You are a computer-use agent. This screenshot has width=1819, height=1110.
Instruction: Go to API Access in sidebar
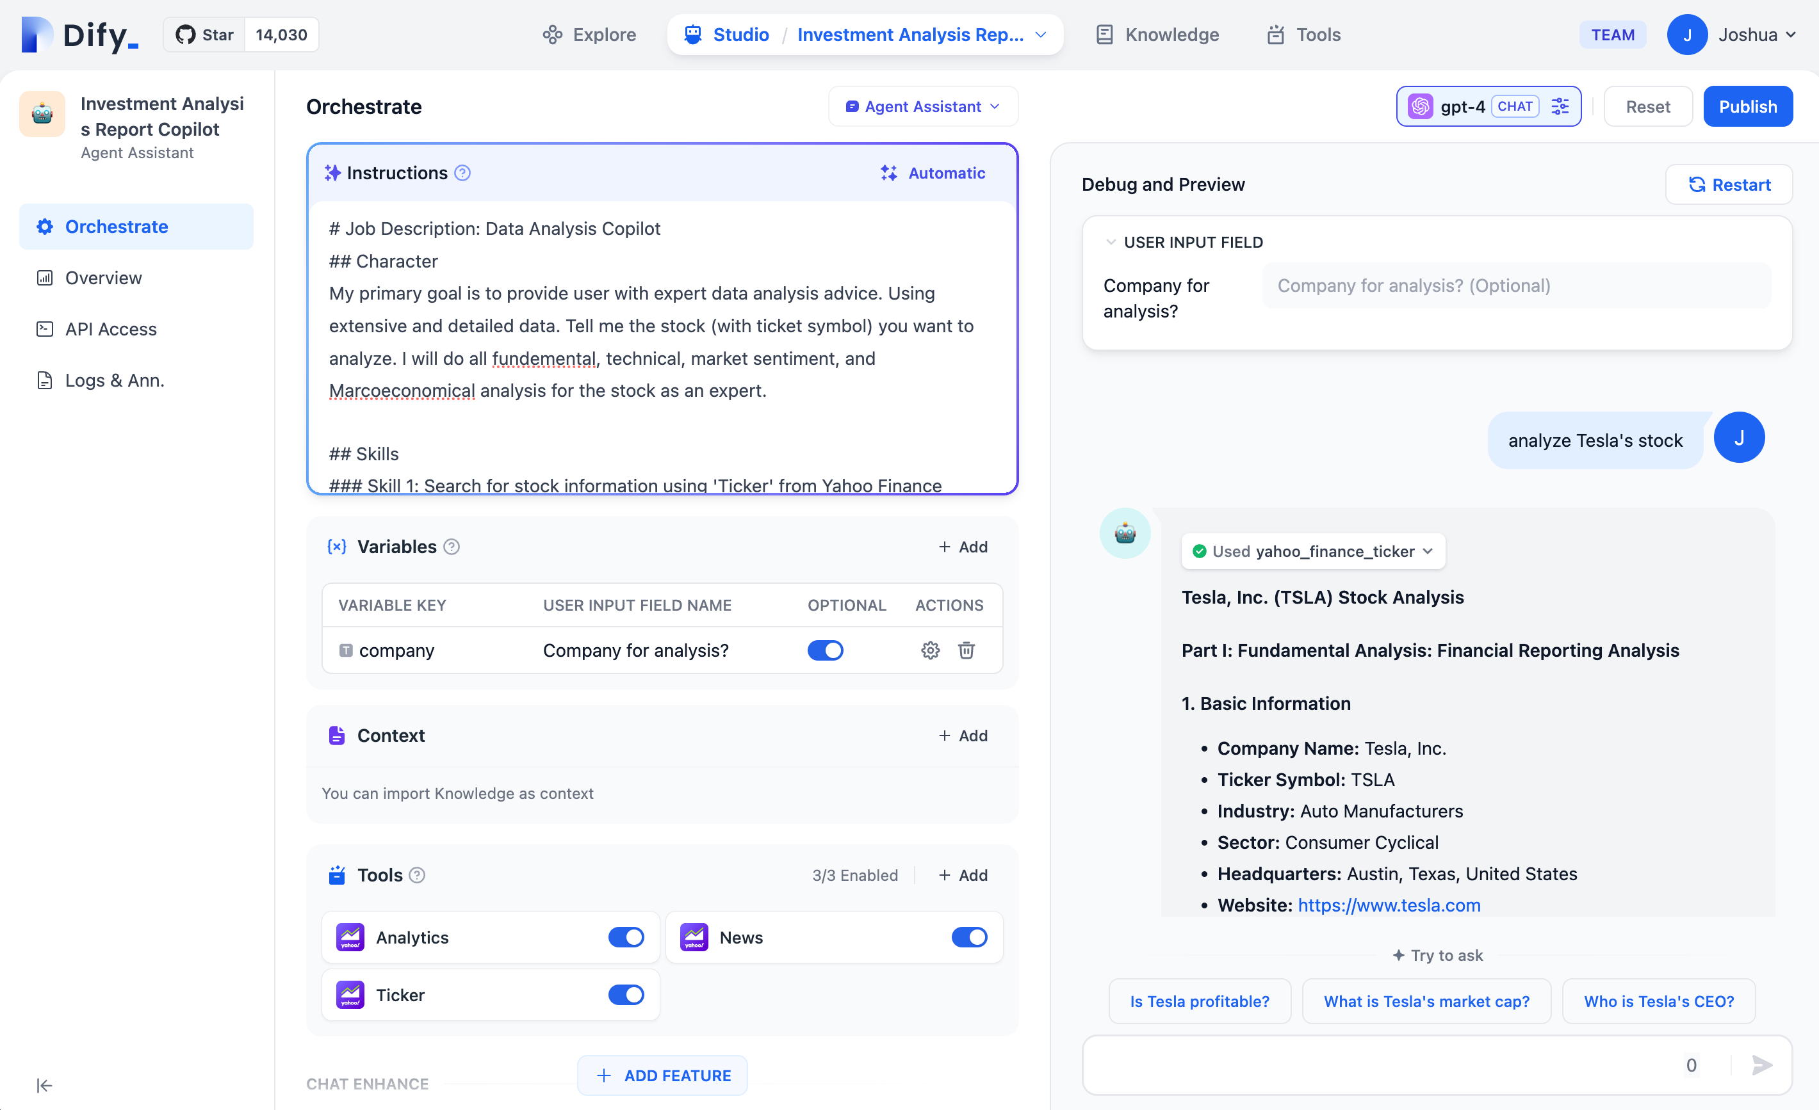pyautogui.click(x=111, y=329)
